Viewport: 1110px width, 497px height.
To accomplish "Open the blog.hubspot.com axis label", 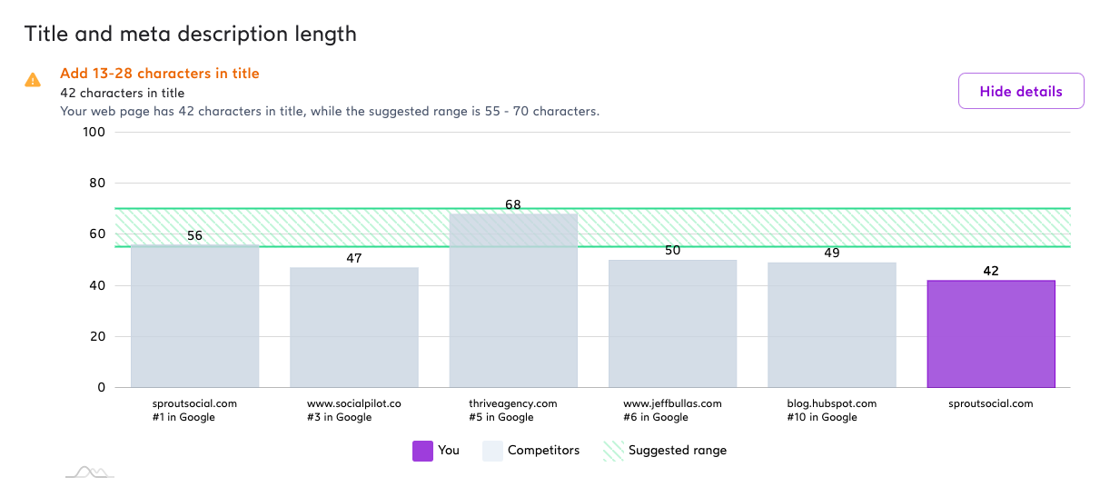I will pos(831,403).
